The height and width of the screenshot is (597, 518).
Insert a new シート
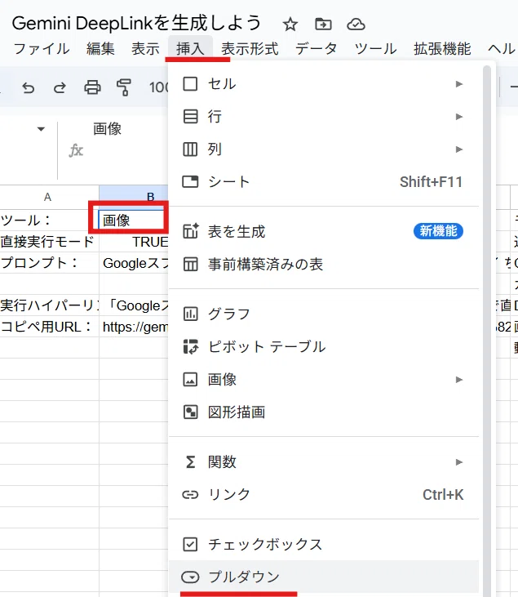coord(323,182)
